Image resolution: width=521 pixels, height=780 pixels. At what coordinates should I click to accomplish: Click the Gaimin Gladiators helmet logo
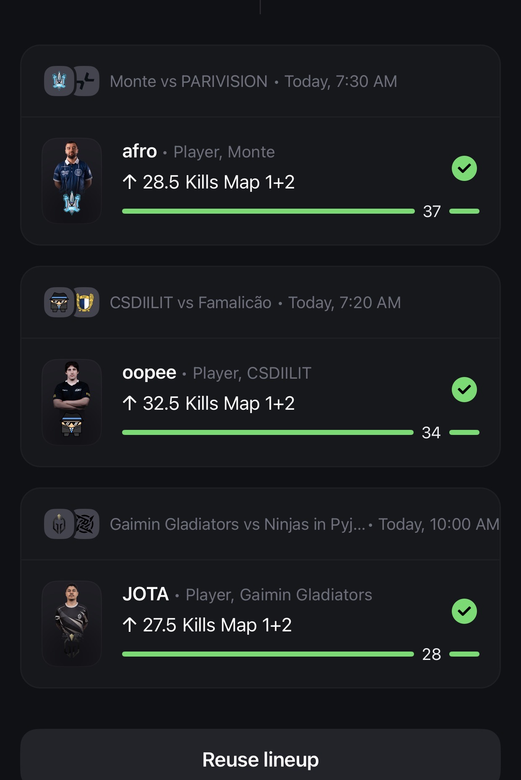[x=59, y=524]
